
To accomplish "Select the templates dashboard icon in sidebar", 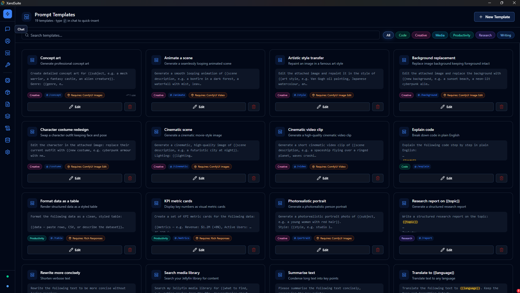I will click(7, 53).
